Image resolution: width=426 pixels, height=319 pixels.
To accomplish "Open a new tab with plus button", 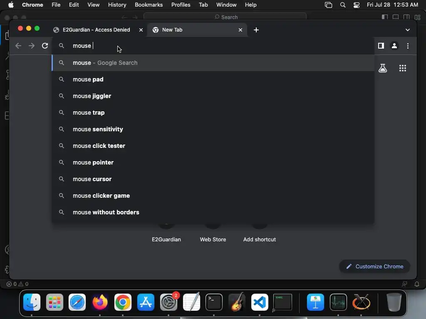I will (256, 30).
